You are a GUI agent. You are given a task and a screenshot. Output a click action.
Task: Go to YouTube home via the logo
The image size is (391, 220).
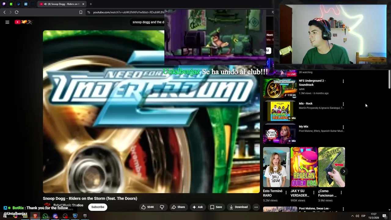[24, 22]
